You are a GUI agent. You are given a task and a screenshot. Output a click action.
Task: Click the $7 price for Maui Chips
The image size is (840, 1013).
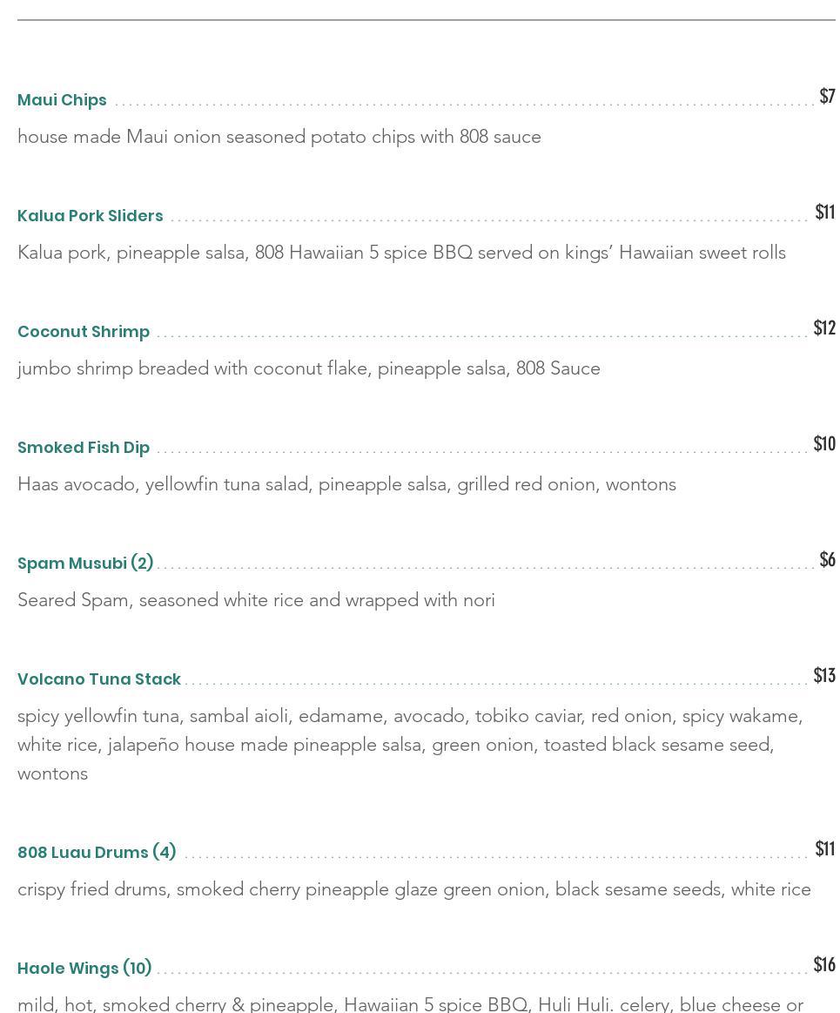pyautogui.click(x=827, y=96)
